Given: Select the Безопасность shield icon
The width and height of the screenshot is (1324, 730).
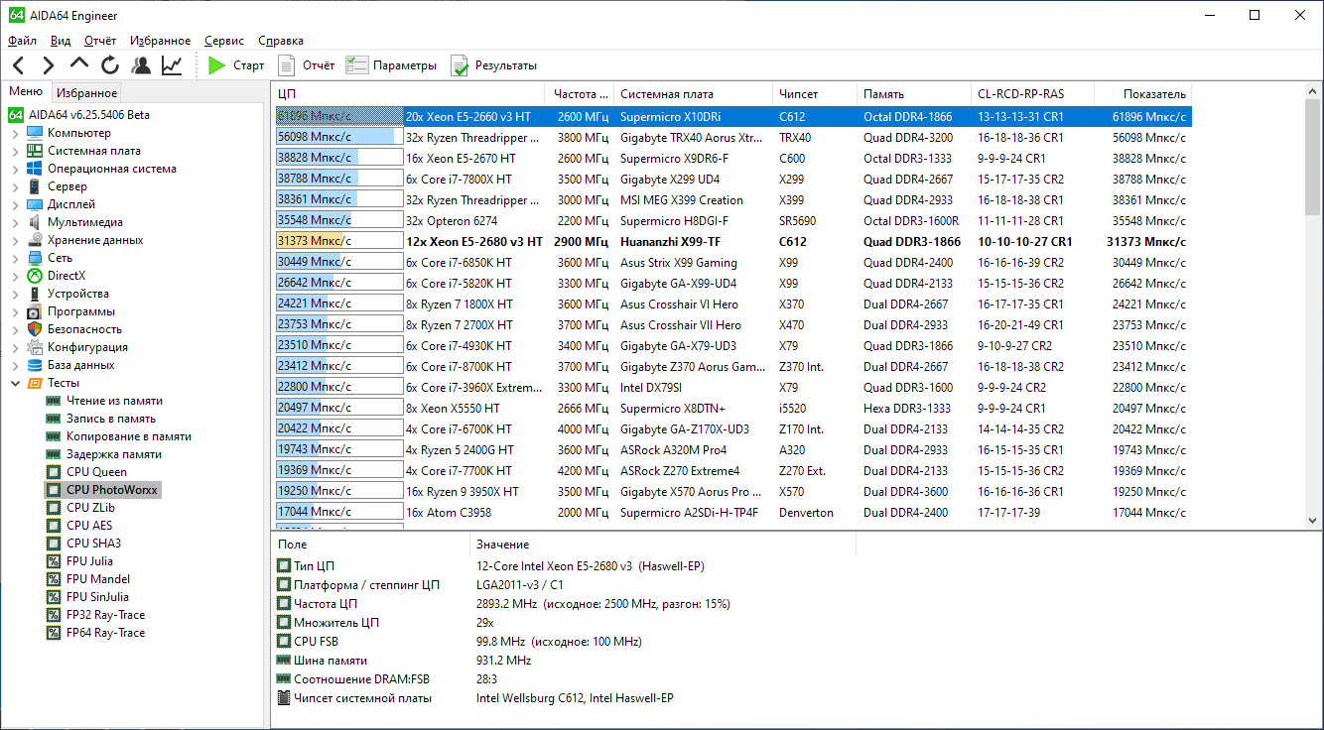Looking at the screenshot, I should click(x=35, y=329).
